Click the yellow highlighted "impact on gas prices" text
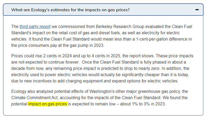Viewport: 207px width, 119px height. pos(47,104)
